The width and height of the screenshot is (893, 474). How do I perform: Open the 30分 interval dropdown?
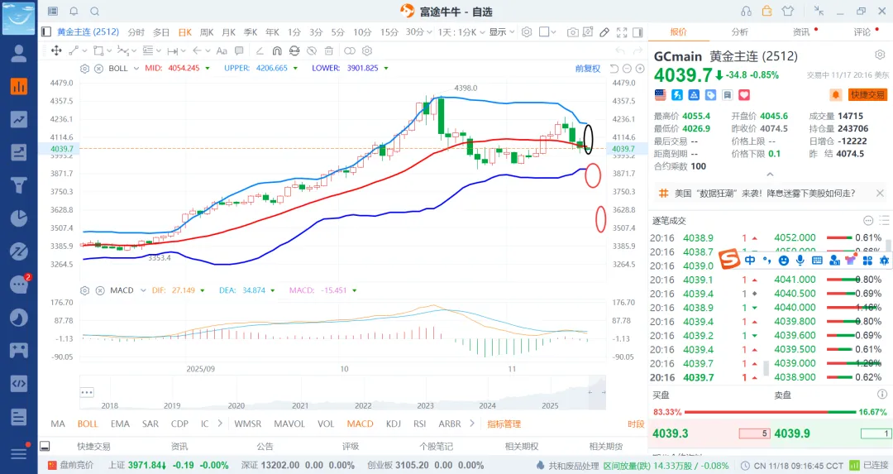pos(418,32)
